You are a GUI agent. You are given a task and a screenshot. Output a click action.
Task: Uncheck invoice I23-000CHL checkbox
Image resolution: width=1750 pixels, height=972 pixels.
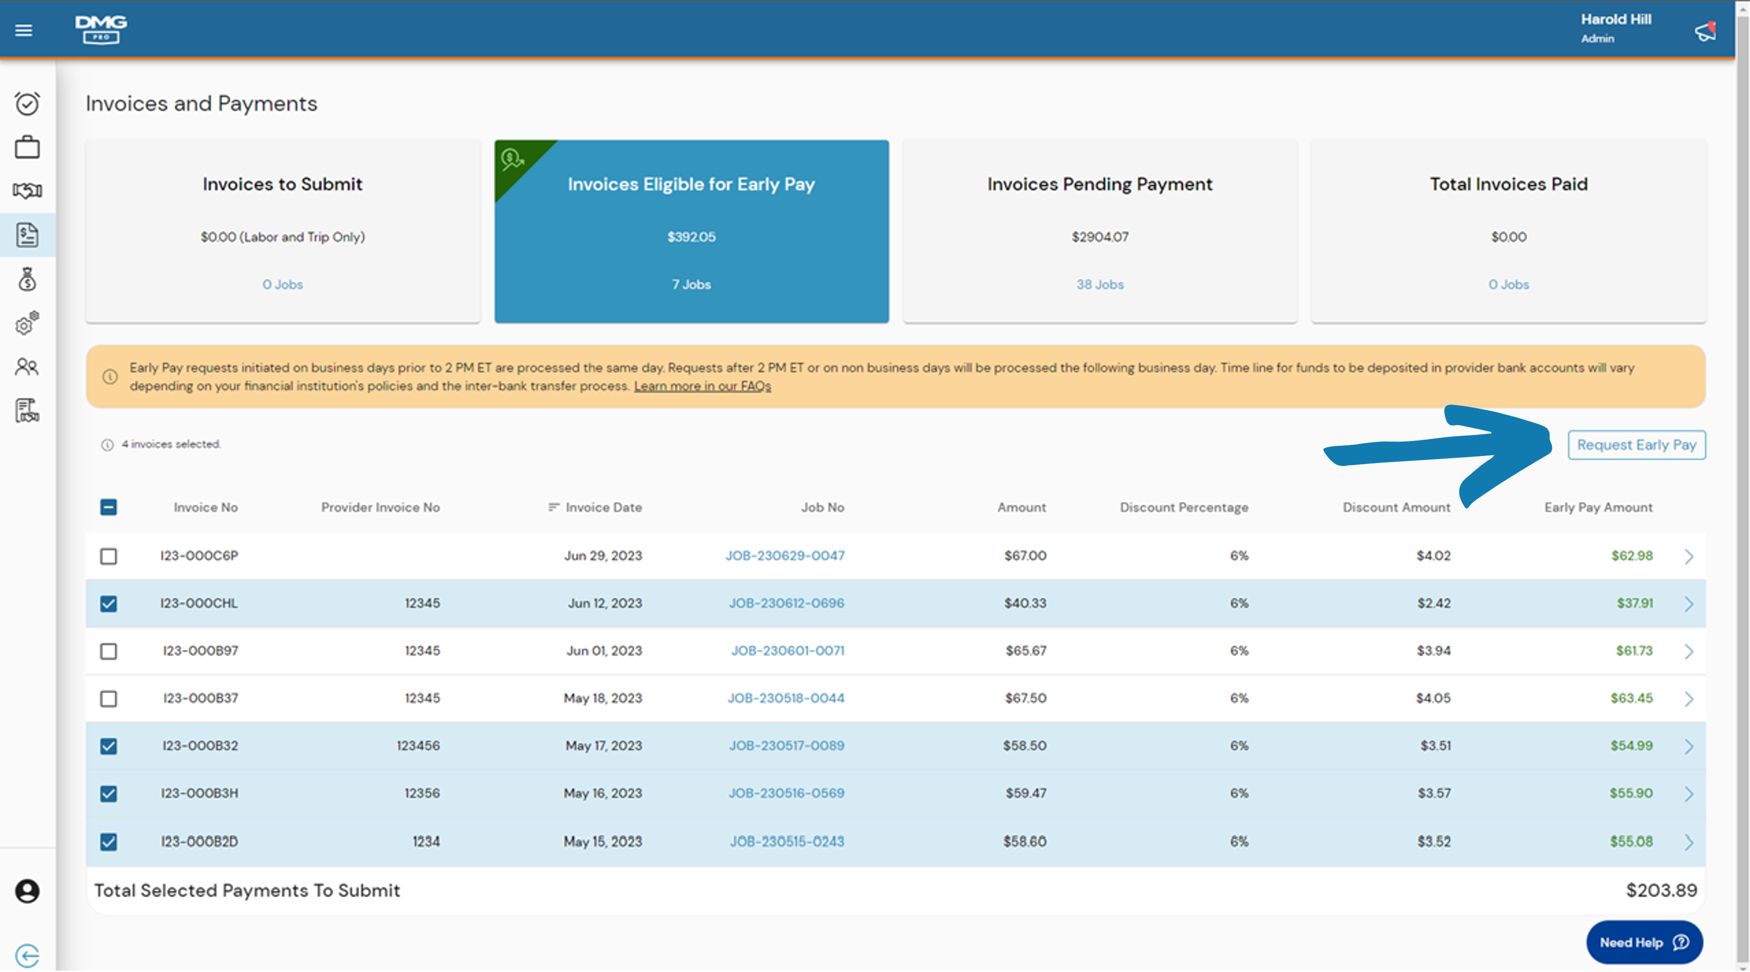(x=109, y=604)
